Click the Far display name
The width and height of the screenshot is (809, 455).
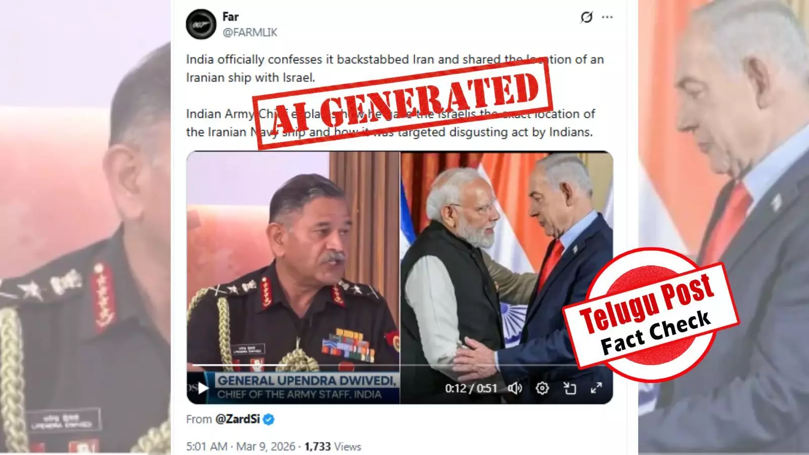231,17
